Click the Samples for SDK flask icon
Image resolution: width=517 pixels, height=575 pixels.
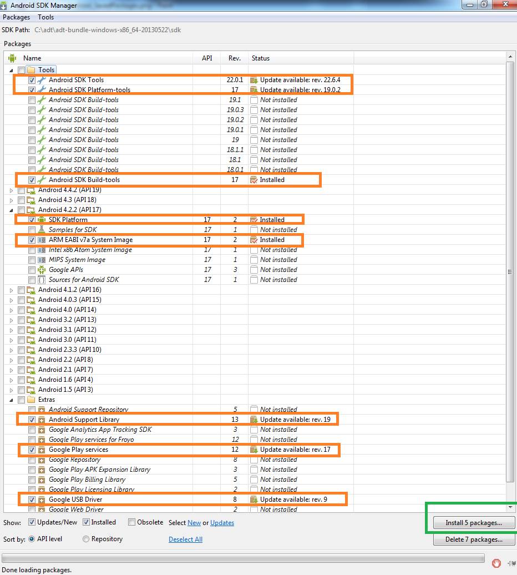click(x=42, y=230)
